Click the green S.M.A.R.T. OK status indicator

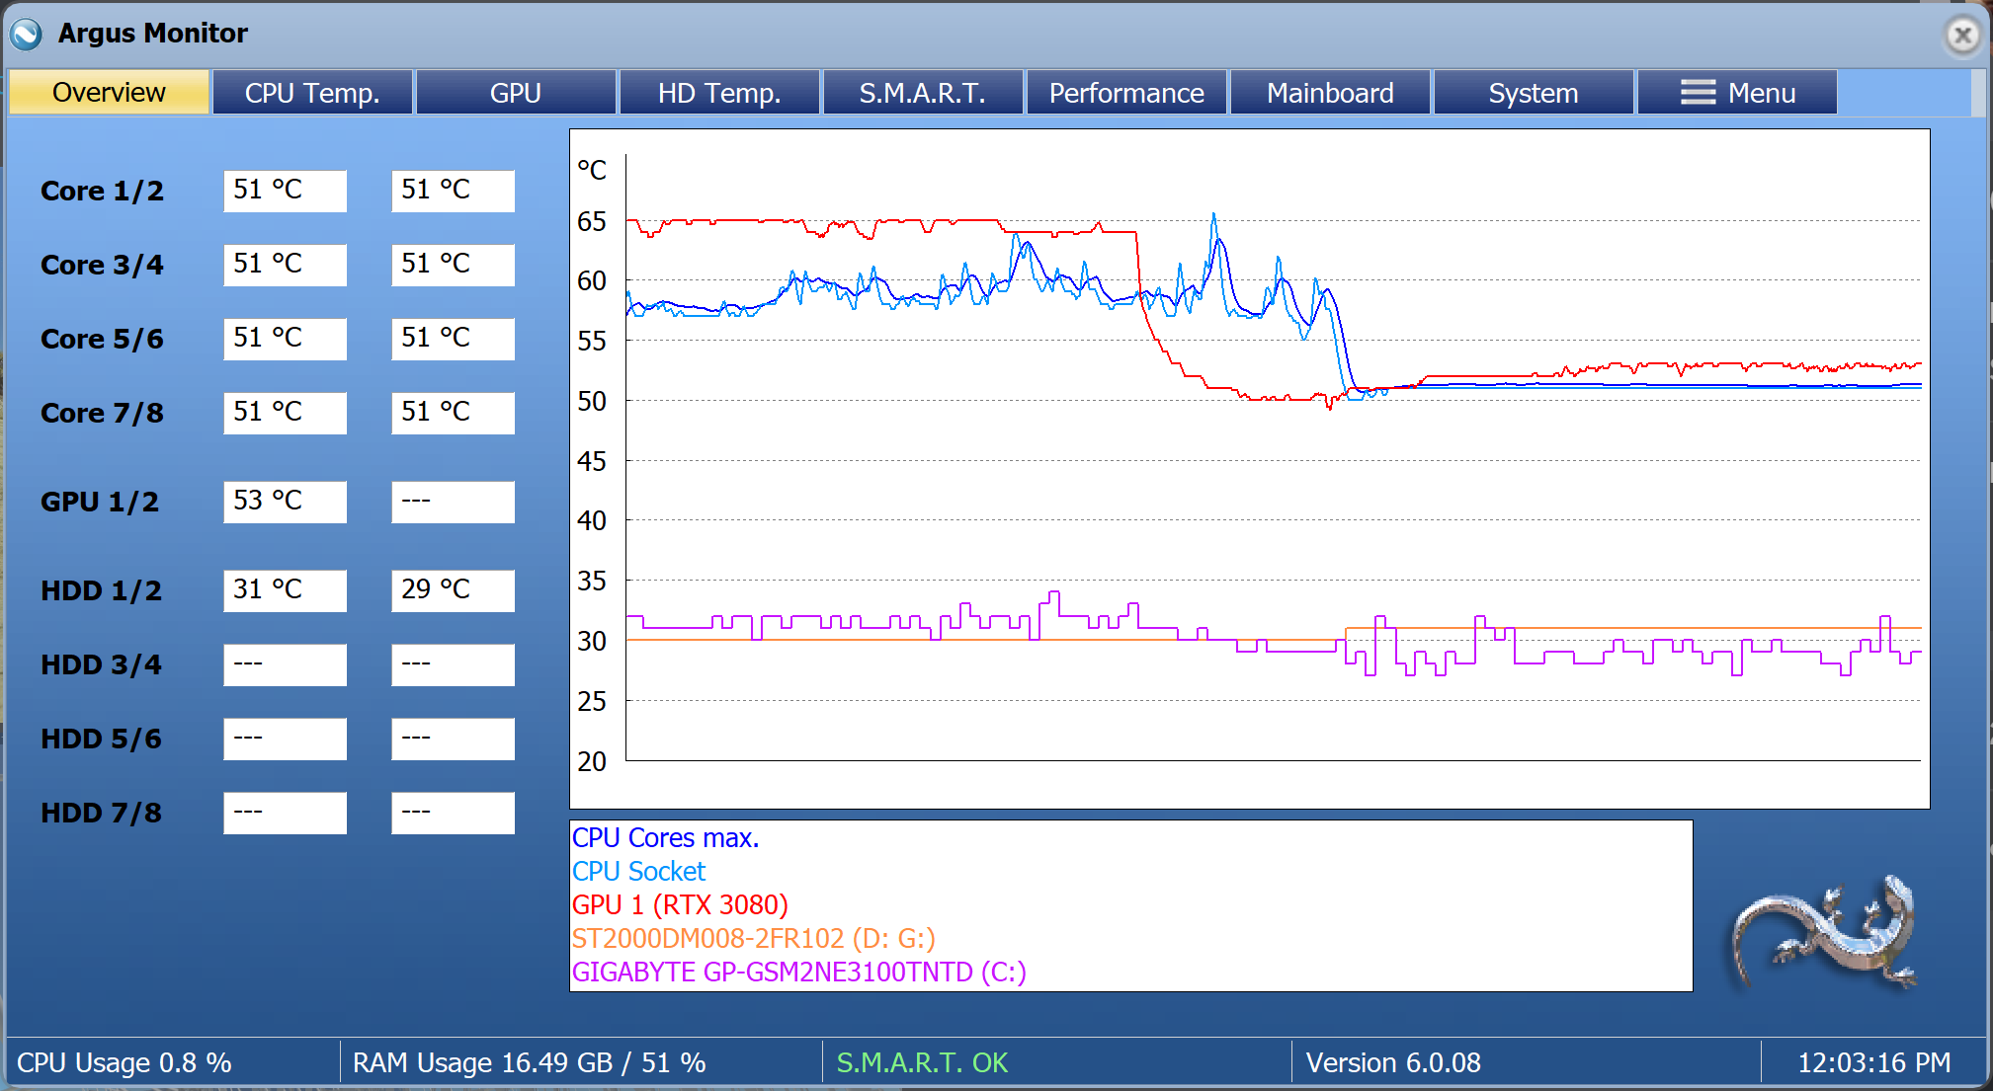tap(922, 1063)
